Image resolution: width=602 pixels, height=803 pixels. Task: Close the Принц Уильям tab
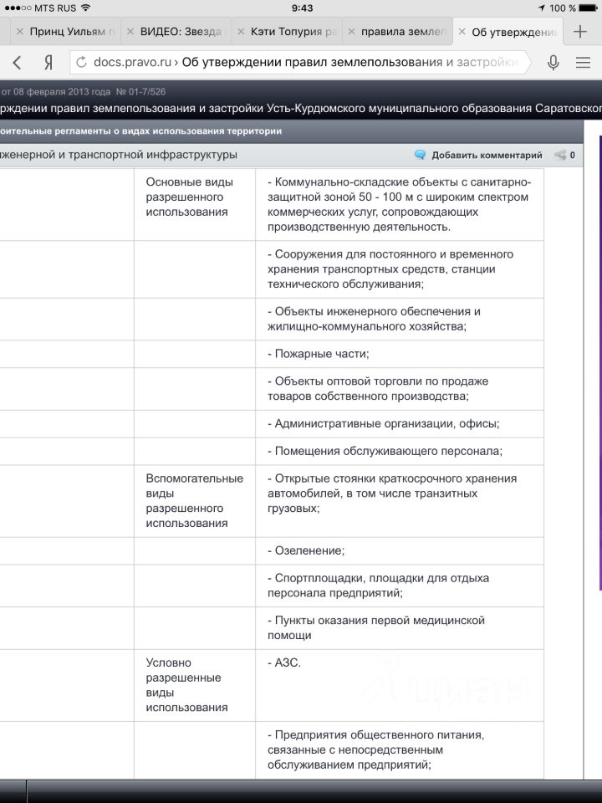(19, 32)
